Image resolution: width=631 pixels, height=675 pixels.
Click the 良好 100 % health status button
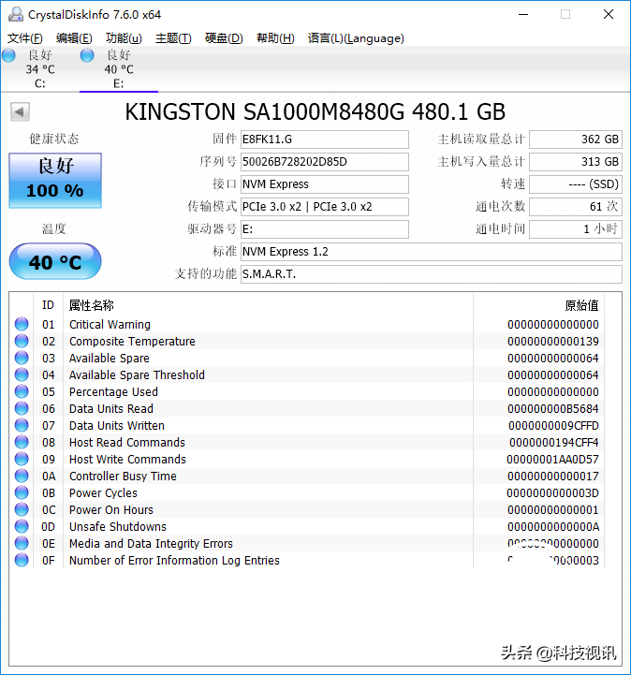click(55, 181)
